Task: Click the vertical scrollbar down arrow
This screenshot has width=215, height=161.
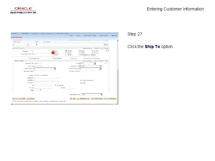Action: [118, 103]
